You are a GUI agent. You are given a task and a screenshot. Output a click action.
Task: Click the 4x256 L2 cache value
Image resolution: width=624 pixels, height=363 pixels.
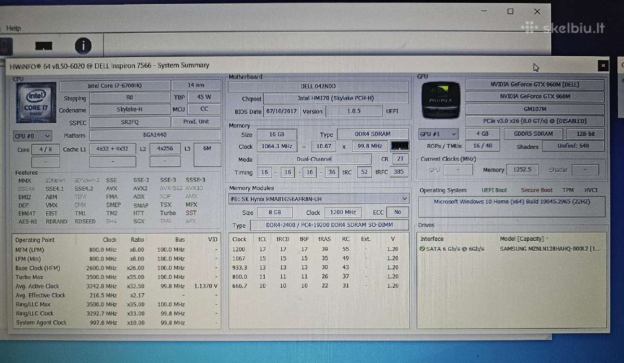click(165, 149)
